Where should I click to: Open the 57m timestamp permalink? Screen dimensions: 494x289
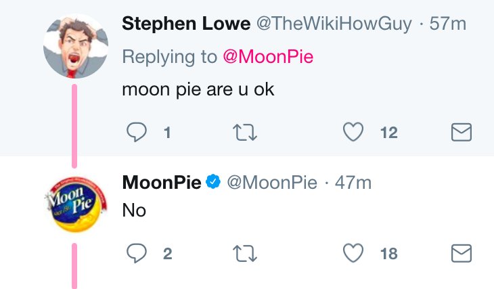[448, 24]
